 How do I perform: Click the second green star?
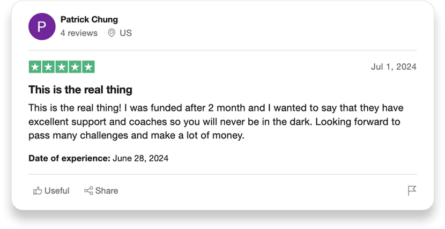coord(48,67)
